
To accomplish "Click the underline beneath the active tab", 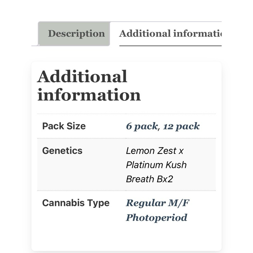I will tap(170, 46).
